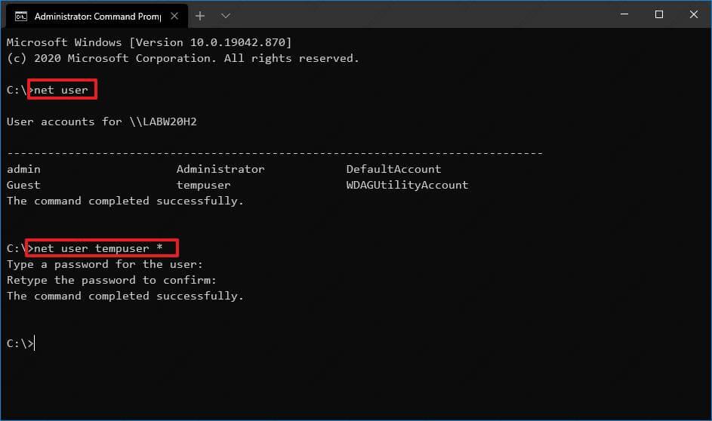Select the Administrator: Command Prompt tab

click(91, 15)
